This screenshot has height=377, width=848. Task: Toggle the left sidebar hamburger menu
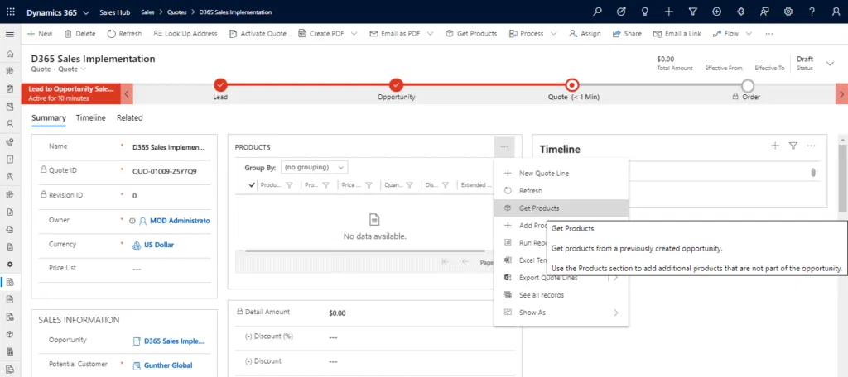pyautogui.click(x=10, y=34)
